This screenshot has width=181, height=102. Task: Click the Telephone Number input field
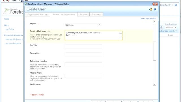(83, 64)
